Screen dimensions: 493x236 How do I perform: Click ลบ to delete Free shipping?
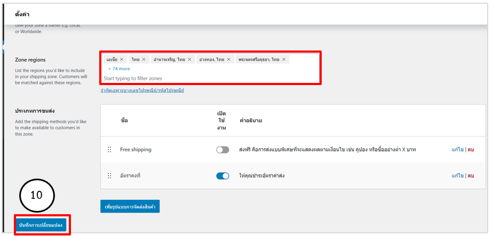tap(471, 150)
